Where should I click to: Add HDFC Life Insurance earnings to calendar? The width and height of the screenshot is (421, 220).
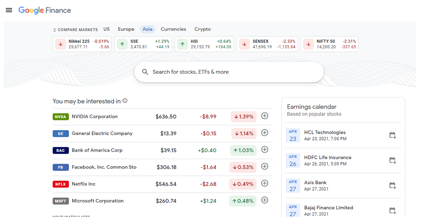(x=392, y=160)
